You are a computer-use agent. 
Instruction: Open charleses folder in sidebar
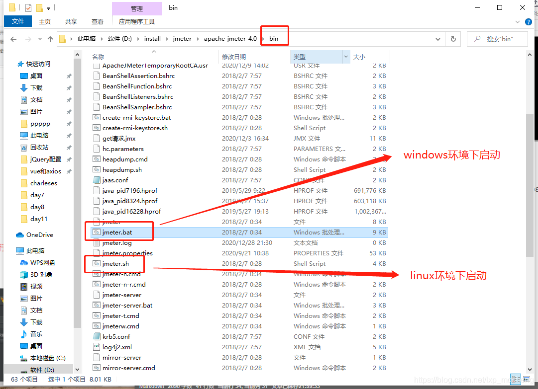click(44, 183)
